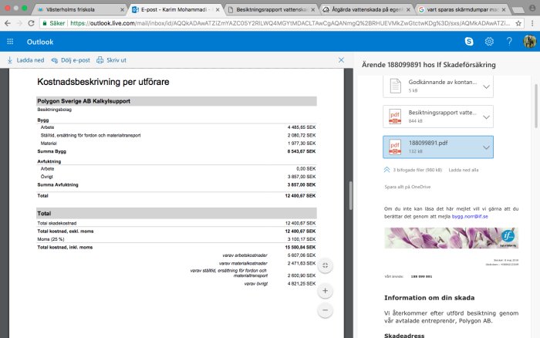Click the PDF viewer vertical scrollbar

350,195
